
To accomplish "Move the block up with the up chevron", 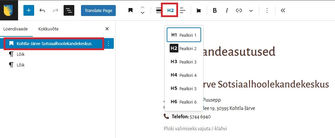I will [x=143, y=7].
